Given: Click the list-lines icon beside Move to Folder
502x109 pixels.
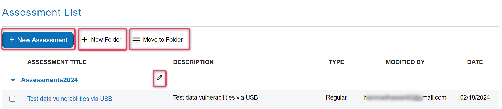Looking at the screenshot, I should coord(136,40).
